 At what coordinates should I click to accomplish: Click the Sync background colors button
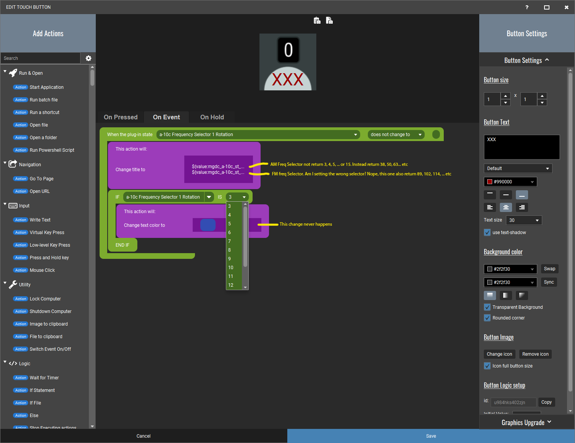pyautogui.click(x=549, y=282)
